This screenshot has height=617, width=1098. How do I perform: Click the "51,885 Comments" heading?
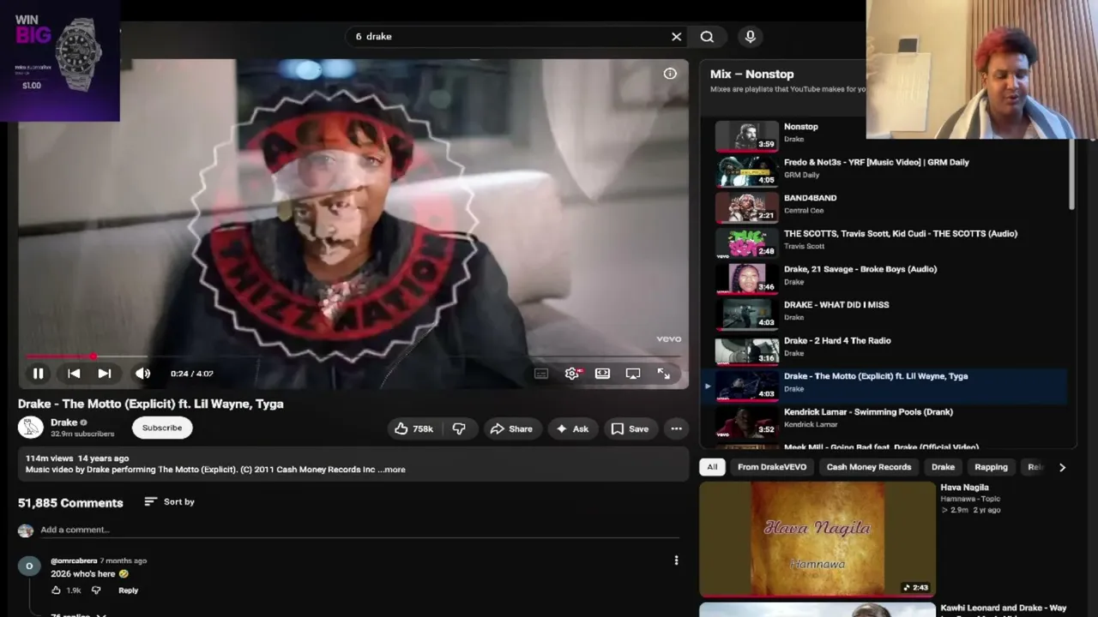(70, 503)
